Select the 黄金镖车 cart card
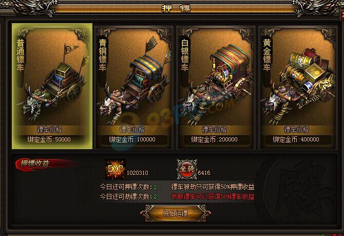Viewport: 344px width, 236px height. coord(298,88)
